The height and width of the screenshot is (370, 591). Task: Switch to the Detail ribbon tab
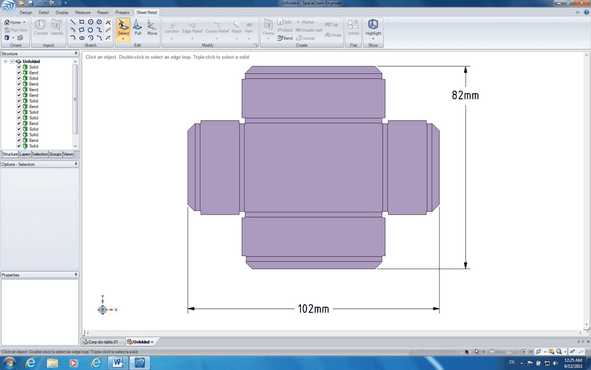pos(44,13)
